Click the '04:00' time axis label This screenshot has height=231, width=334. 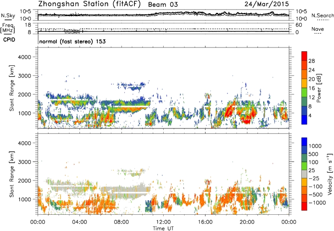80,222
